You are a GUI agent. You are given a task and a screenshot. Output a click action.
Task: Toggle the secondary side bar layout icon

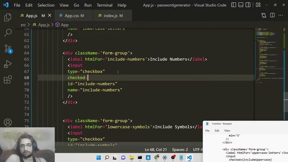[248, 5]
